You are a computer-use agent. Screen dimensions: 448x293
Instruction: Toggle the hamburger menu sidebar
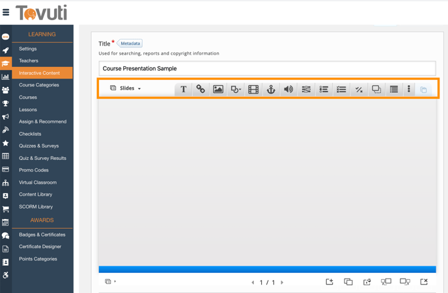coord(6,12)
